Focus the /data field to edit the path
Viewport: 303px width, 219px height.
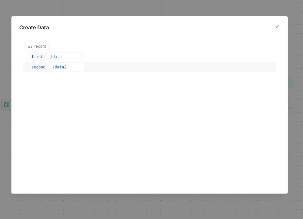point(65,56)
